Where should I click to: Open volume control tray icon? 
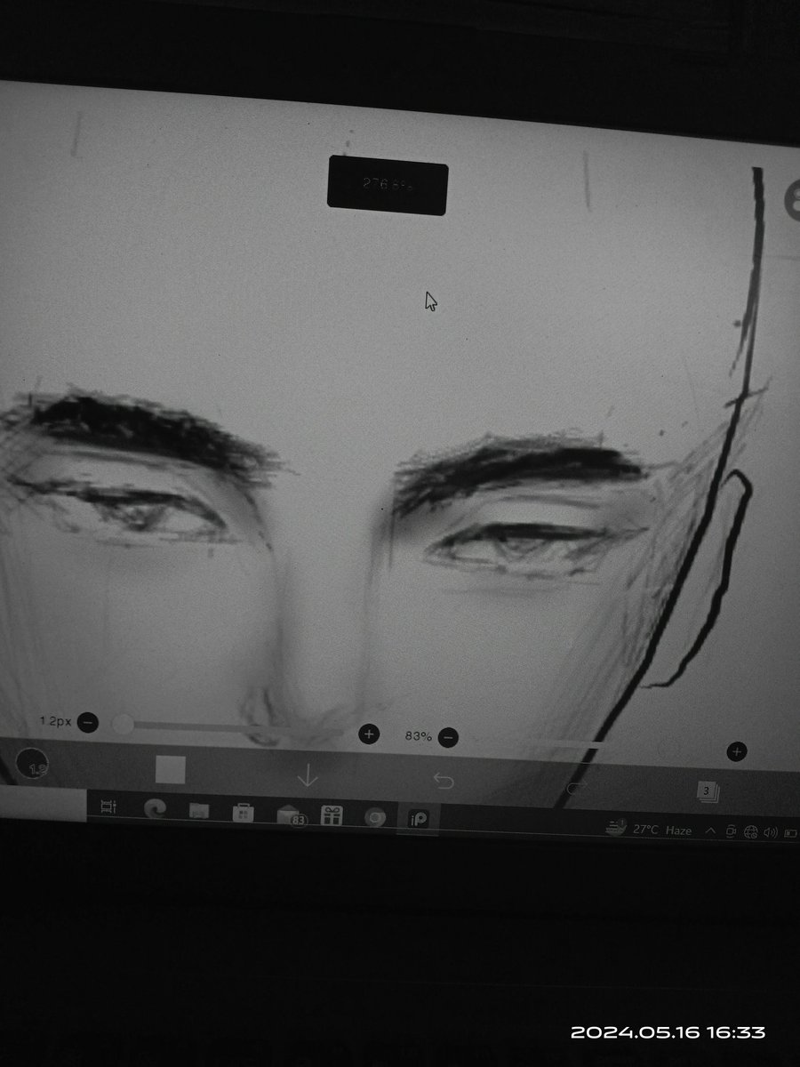769,833
